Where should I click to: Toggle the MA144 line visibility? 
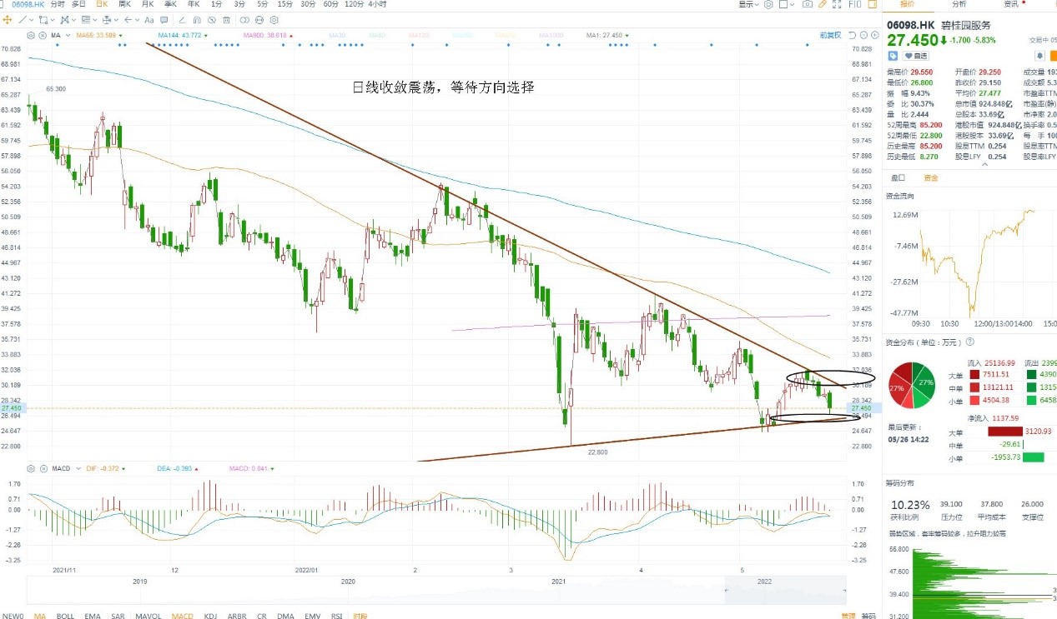(x=183, y=35)
